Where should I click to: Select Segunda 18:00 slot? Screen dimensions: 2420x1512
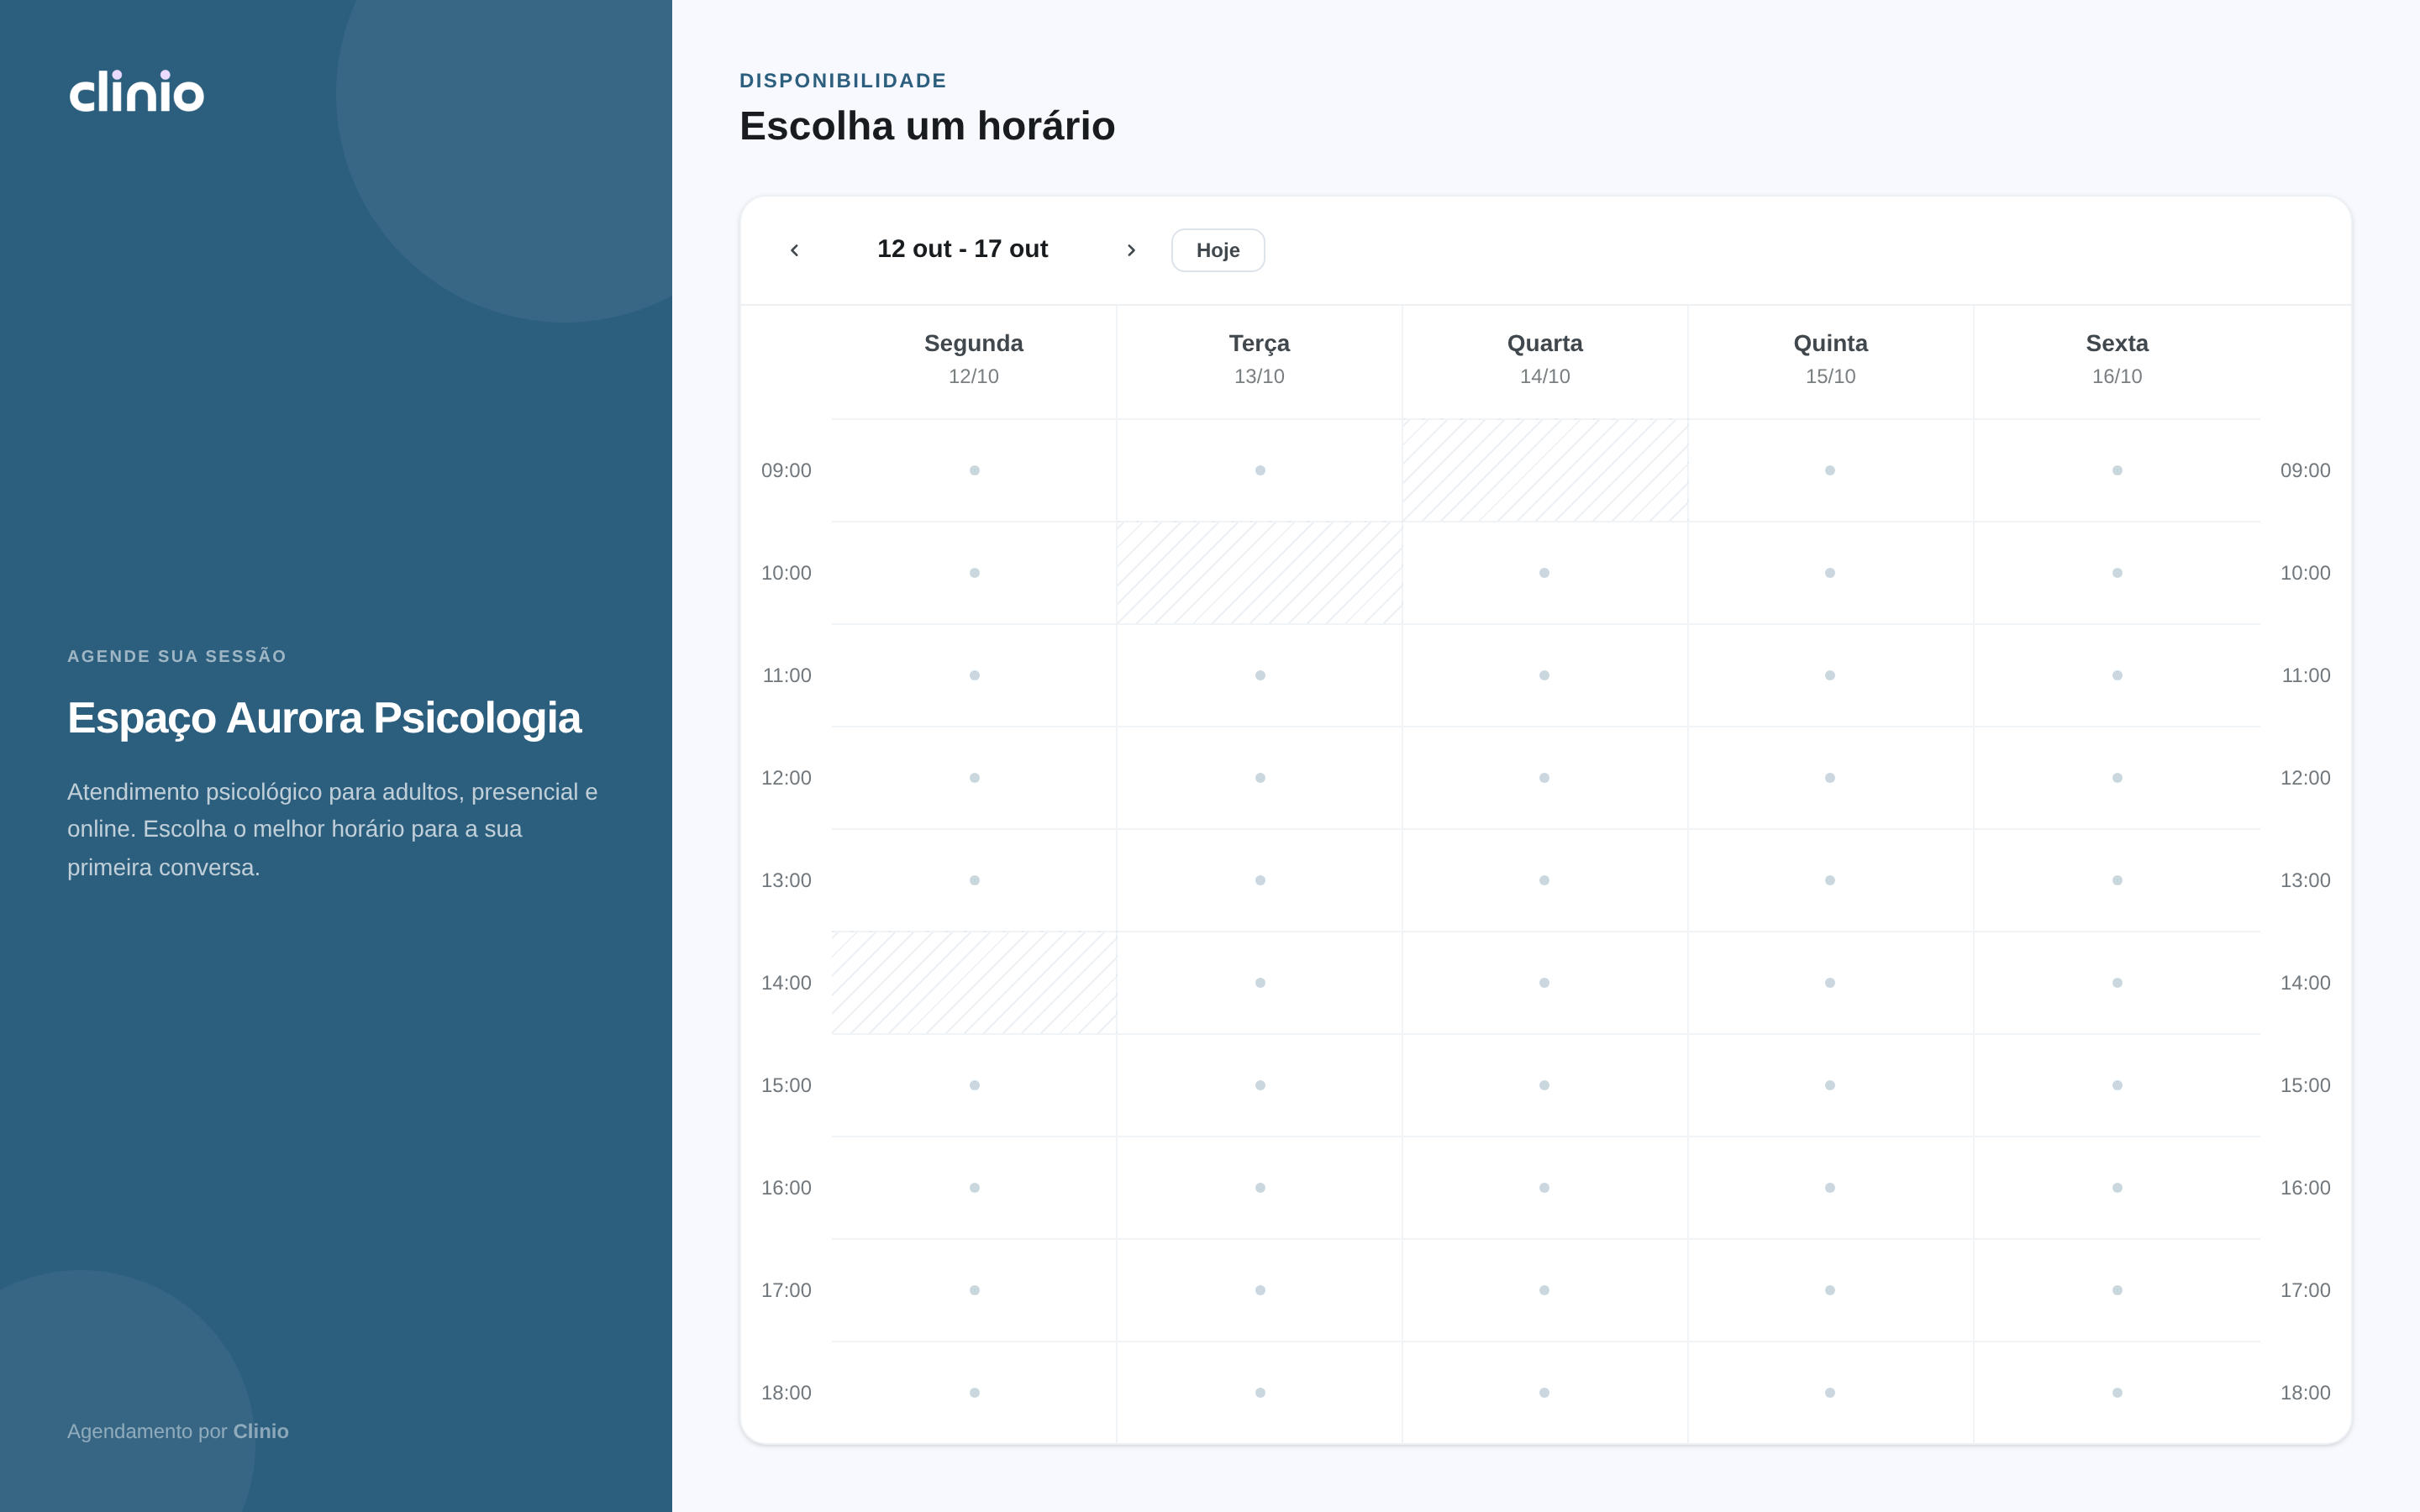(974, 1393)
